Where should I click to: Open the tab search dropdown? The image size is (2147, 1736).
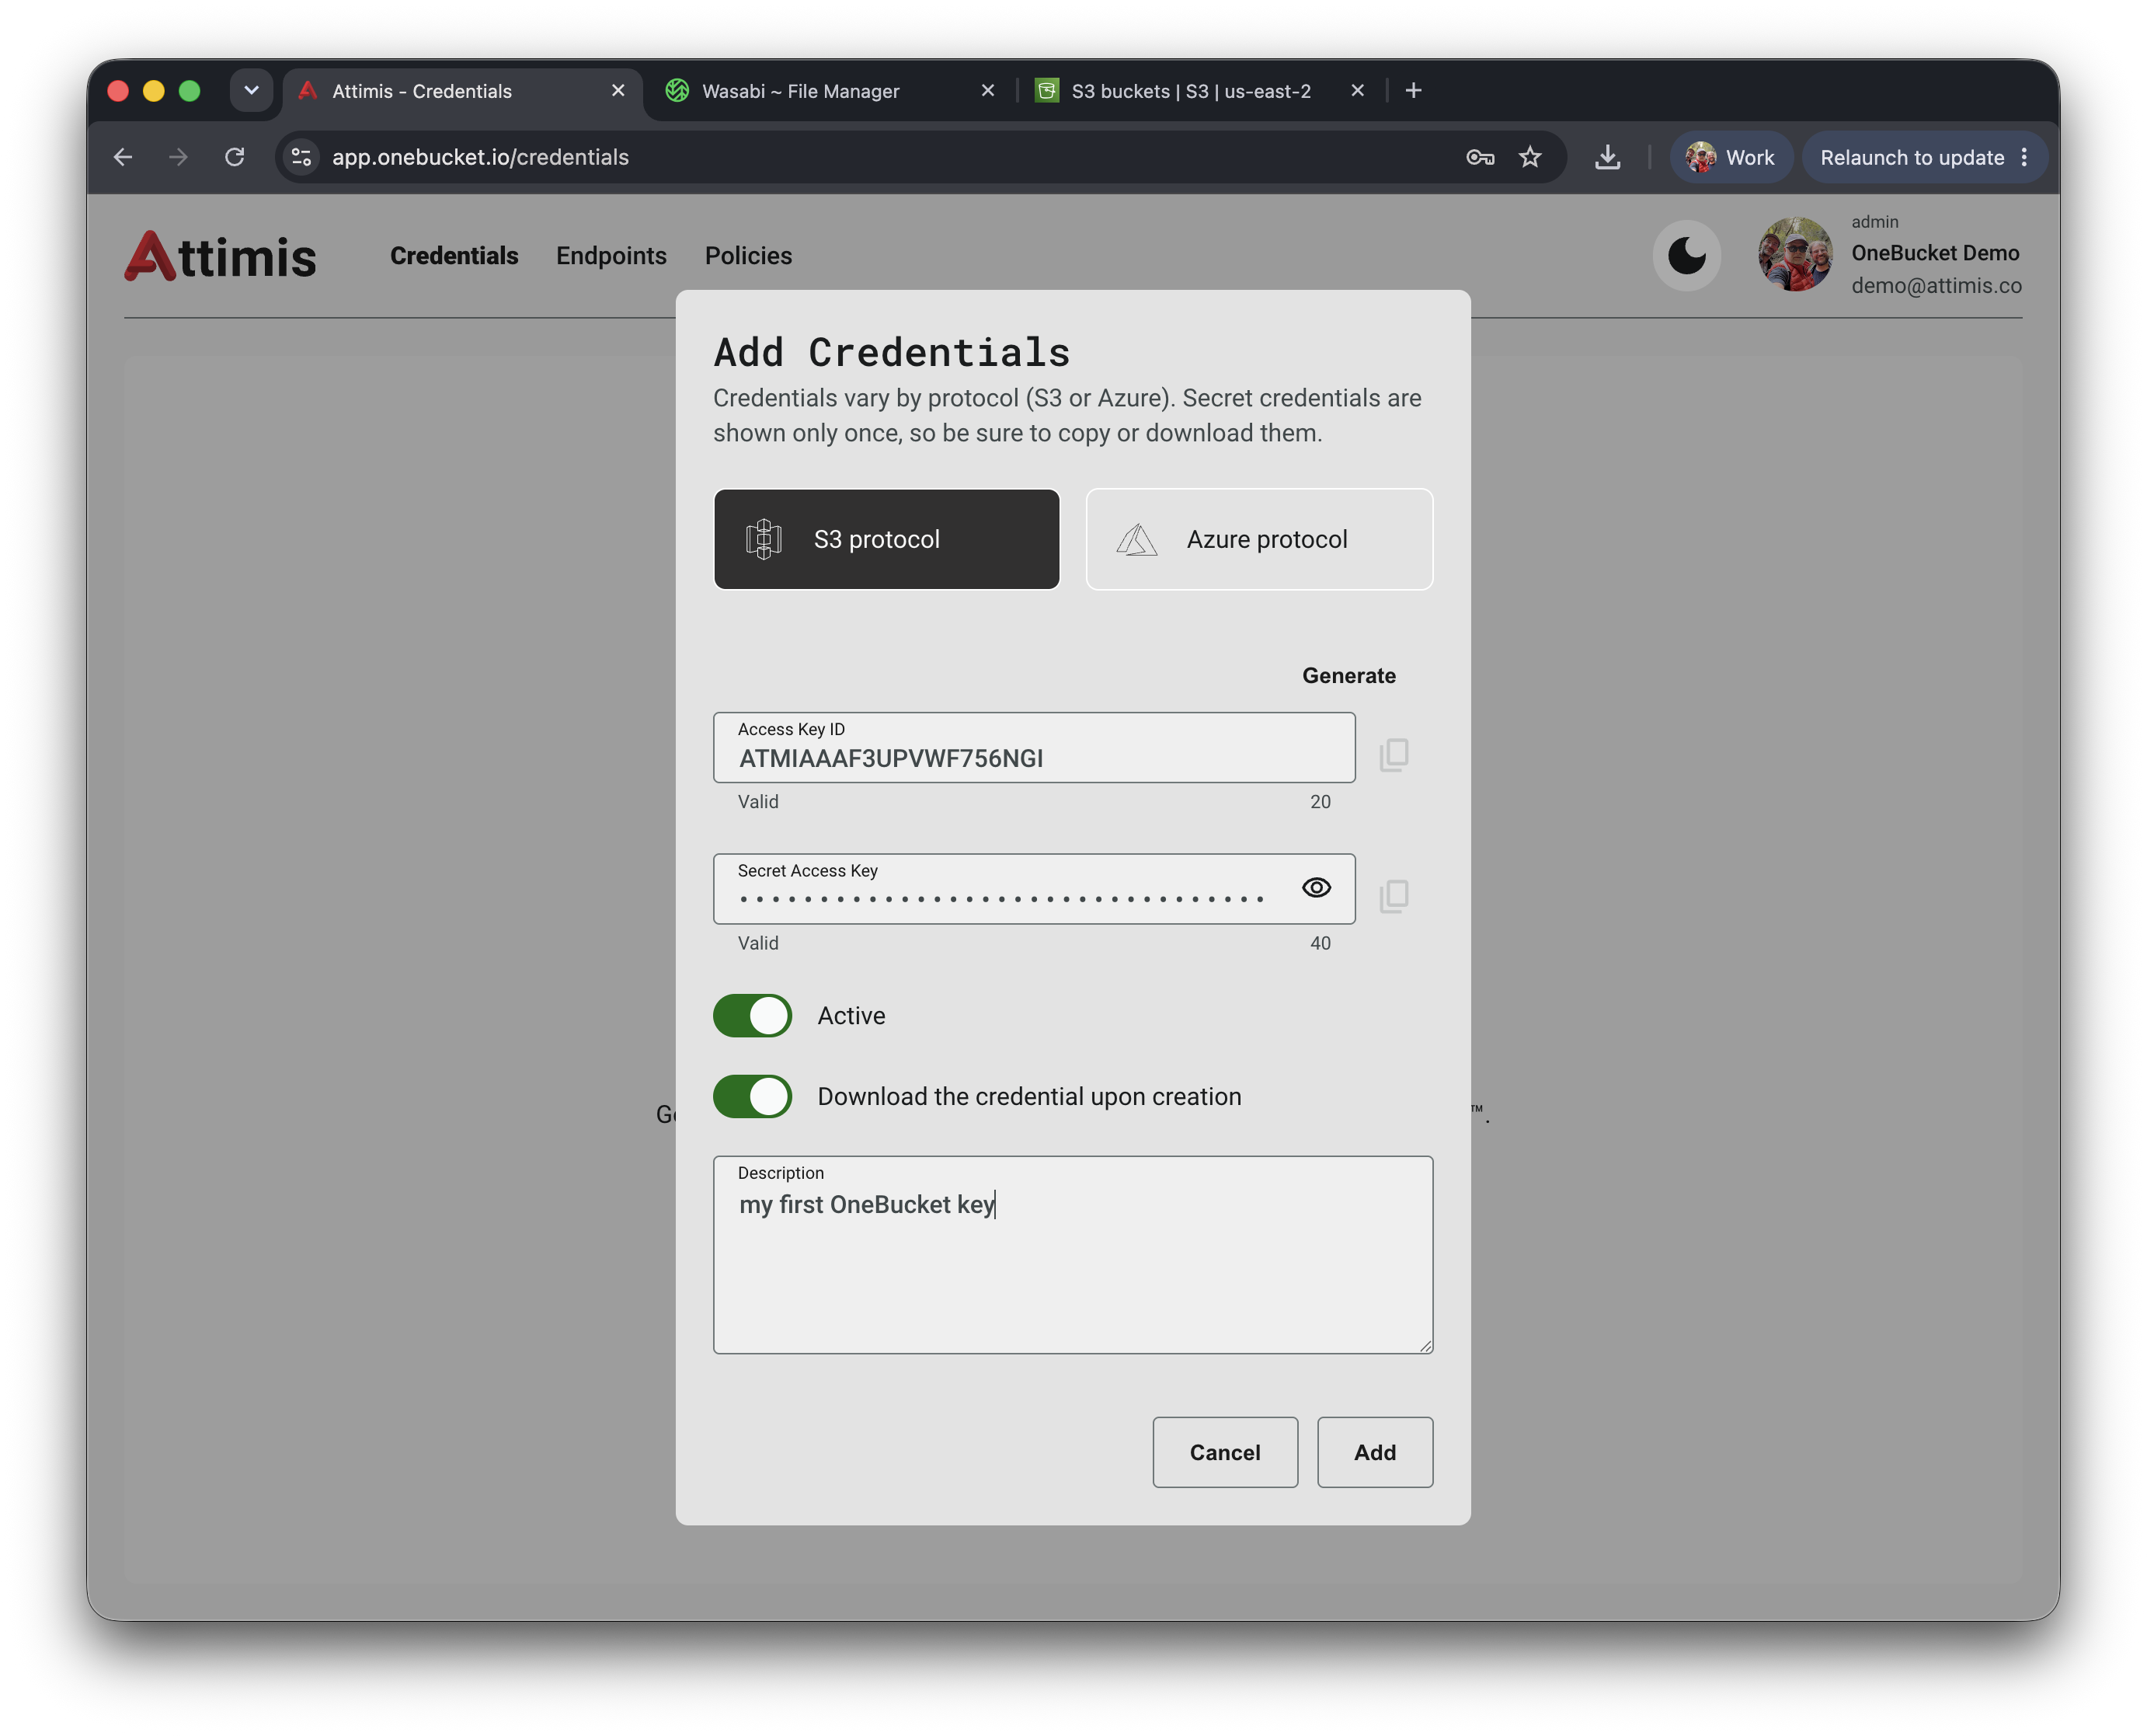coord(252,91)
